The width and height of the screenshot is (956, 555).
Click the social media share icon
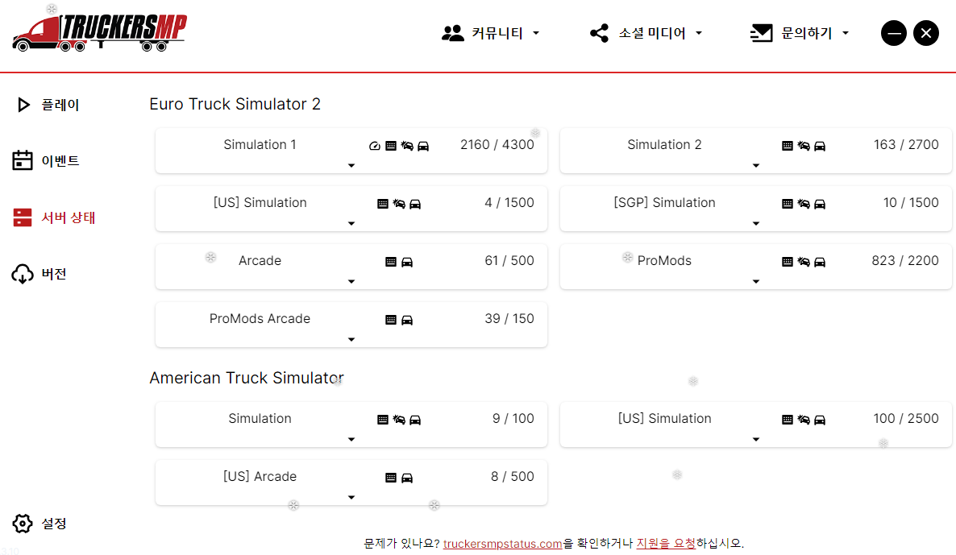pyautogui.click(x=599, y=33)
